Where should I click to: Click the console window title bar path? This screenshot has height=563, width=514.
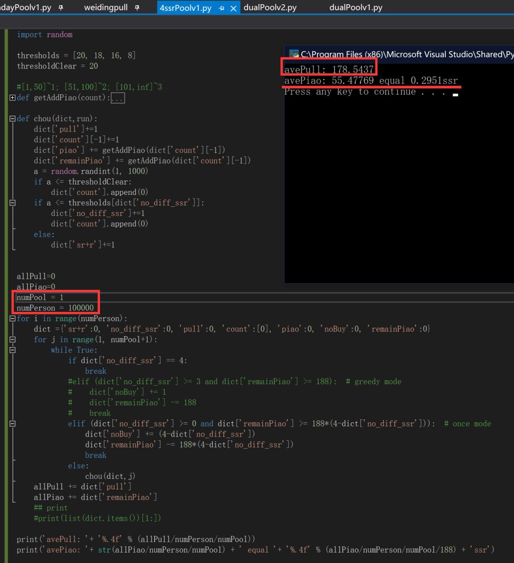pos(407,54)
